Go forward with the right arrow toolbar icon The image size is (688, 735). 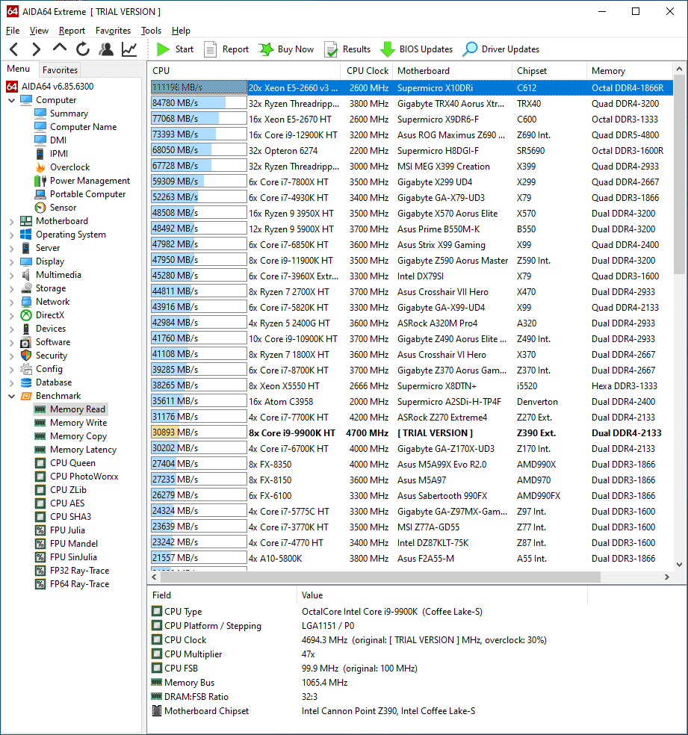coord(36,49)
